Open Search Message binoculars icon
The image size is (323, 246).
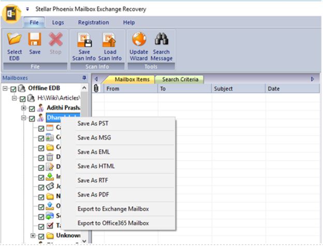[x=162, y=39]
